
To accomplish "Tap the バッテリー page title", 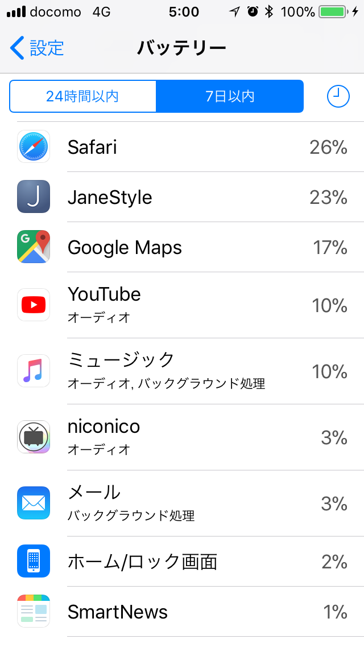I will 181,48.
